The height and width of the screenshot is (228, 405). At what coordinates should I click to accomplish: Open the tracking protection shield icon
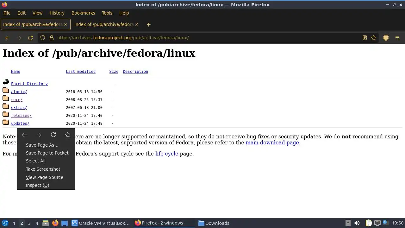43,38
